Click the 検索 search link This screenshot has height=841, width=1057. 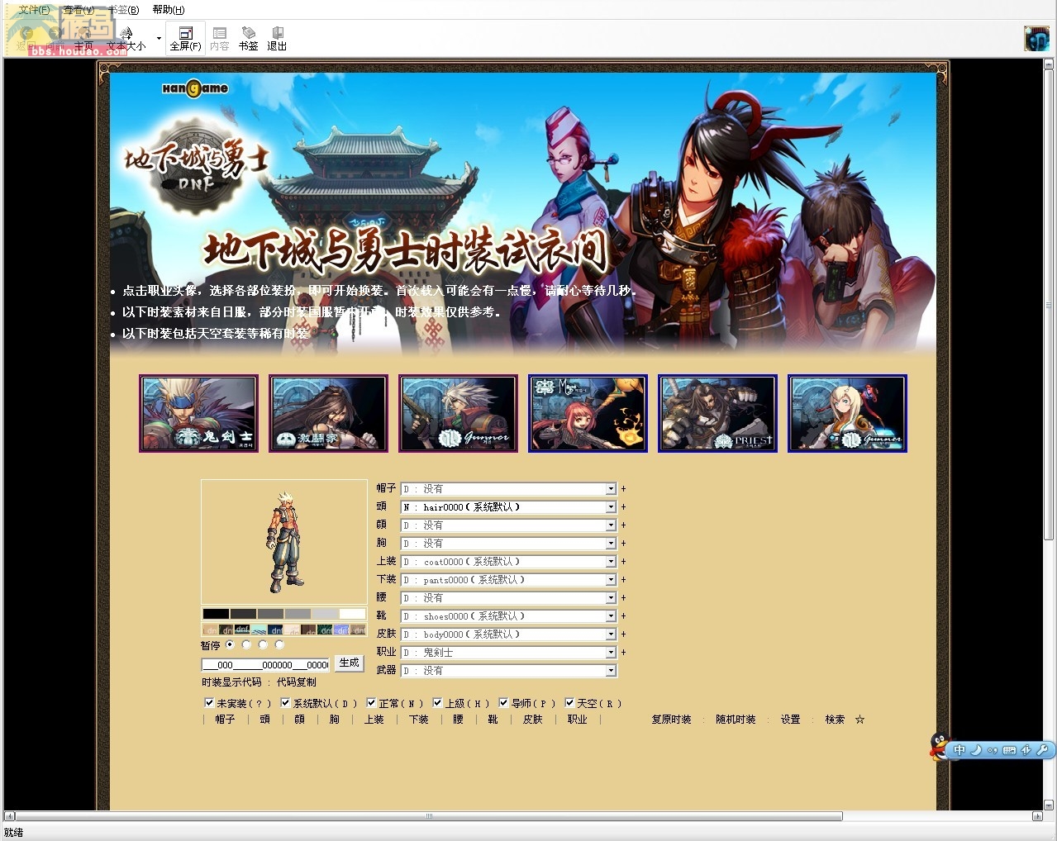click(x=835, y=720)
